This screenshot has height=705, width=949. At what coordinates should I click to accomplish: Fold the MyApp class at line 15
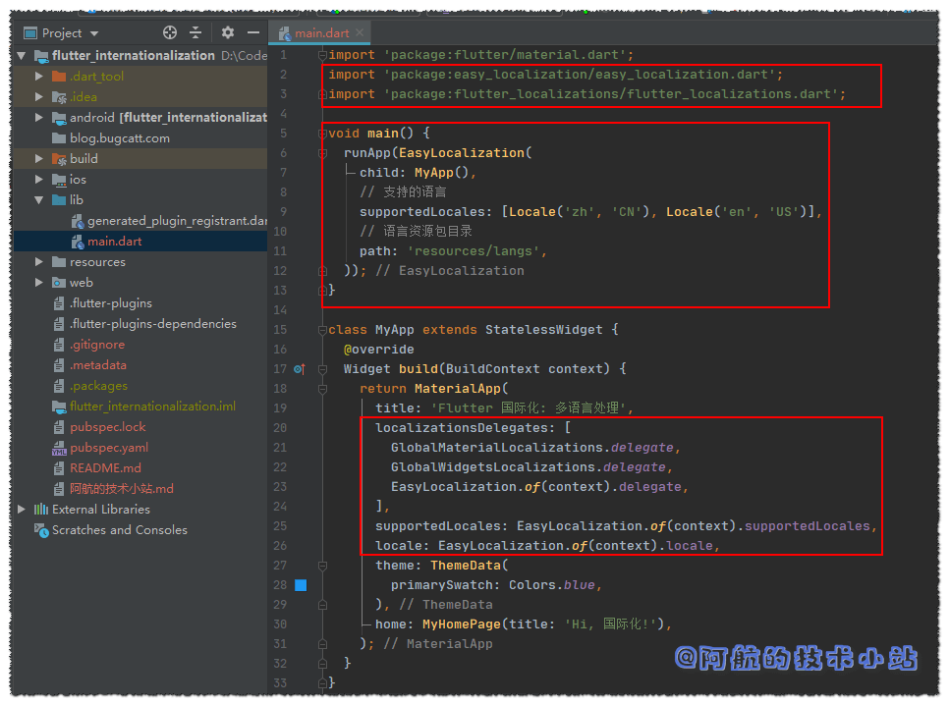coord(322,330)
